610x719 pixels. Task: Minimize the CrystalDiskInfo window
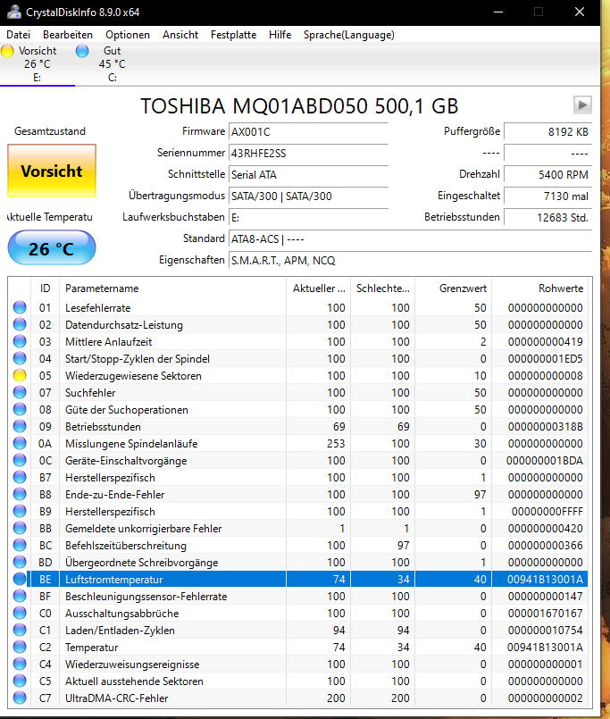click(498, 12)
